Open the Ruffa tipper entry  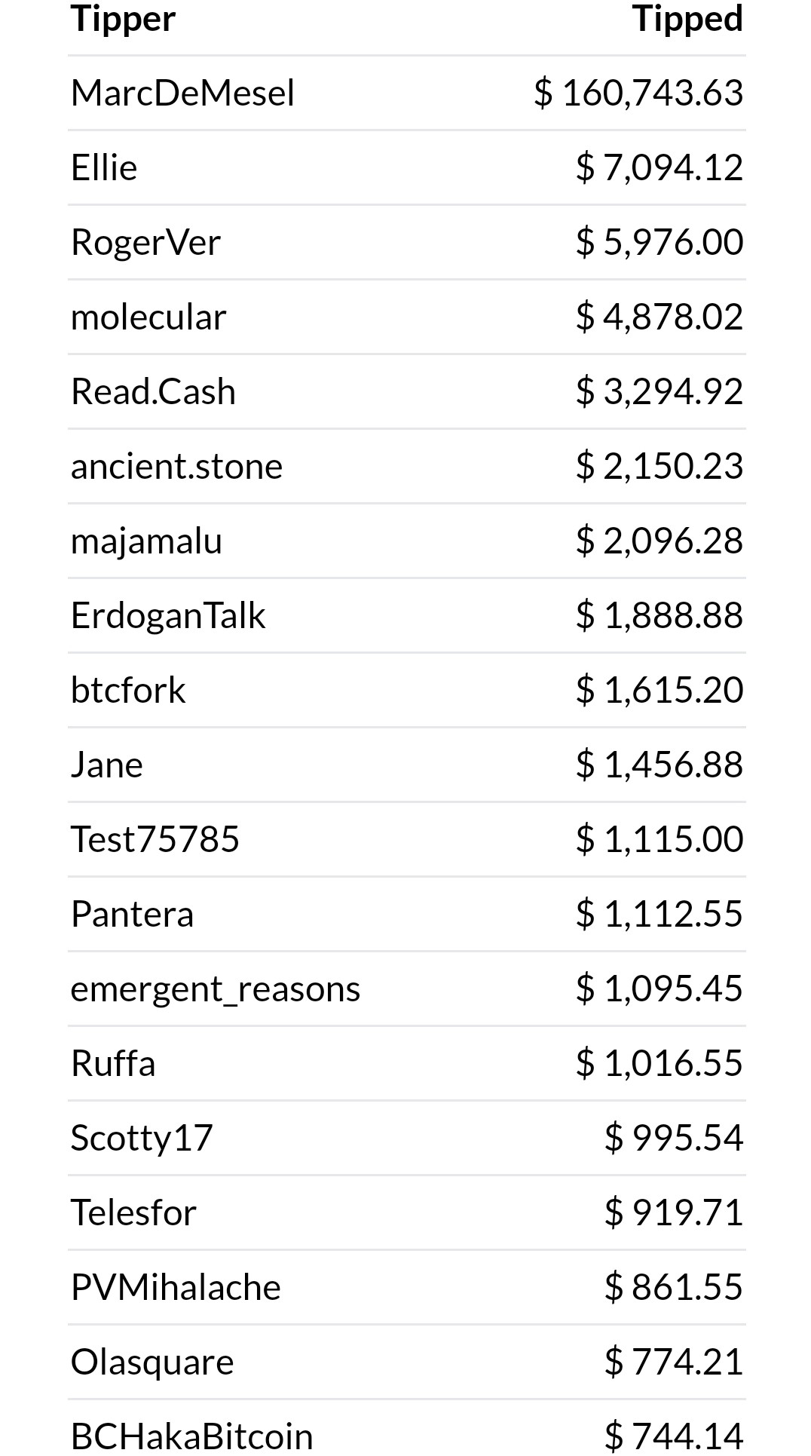pos(113,1063)
